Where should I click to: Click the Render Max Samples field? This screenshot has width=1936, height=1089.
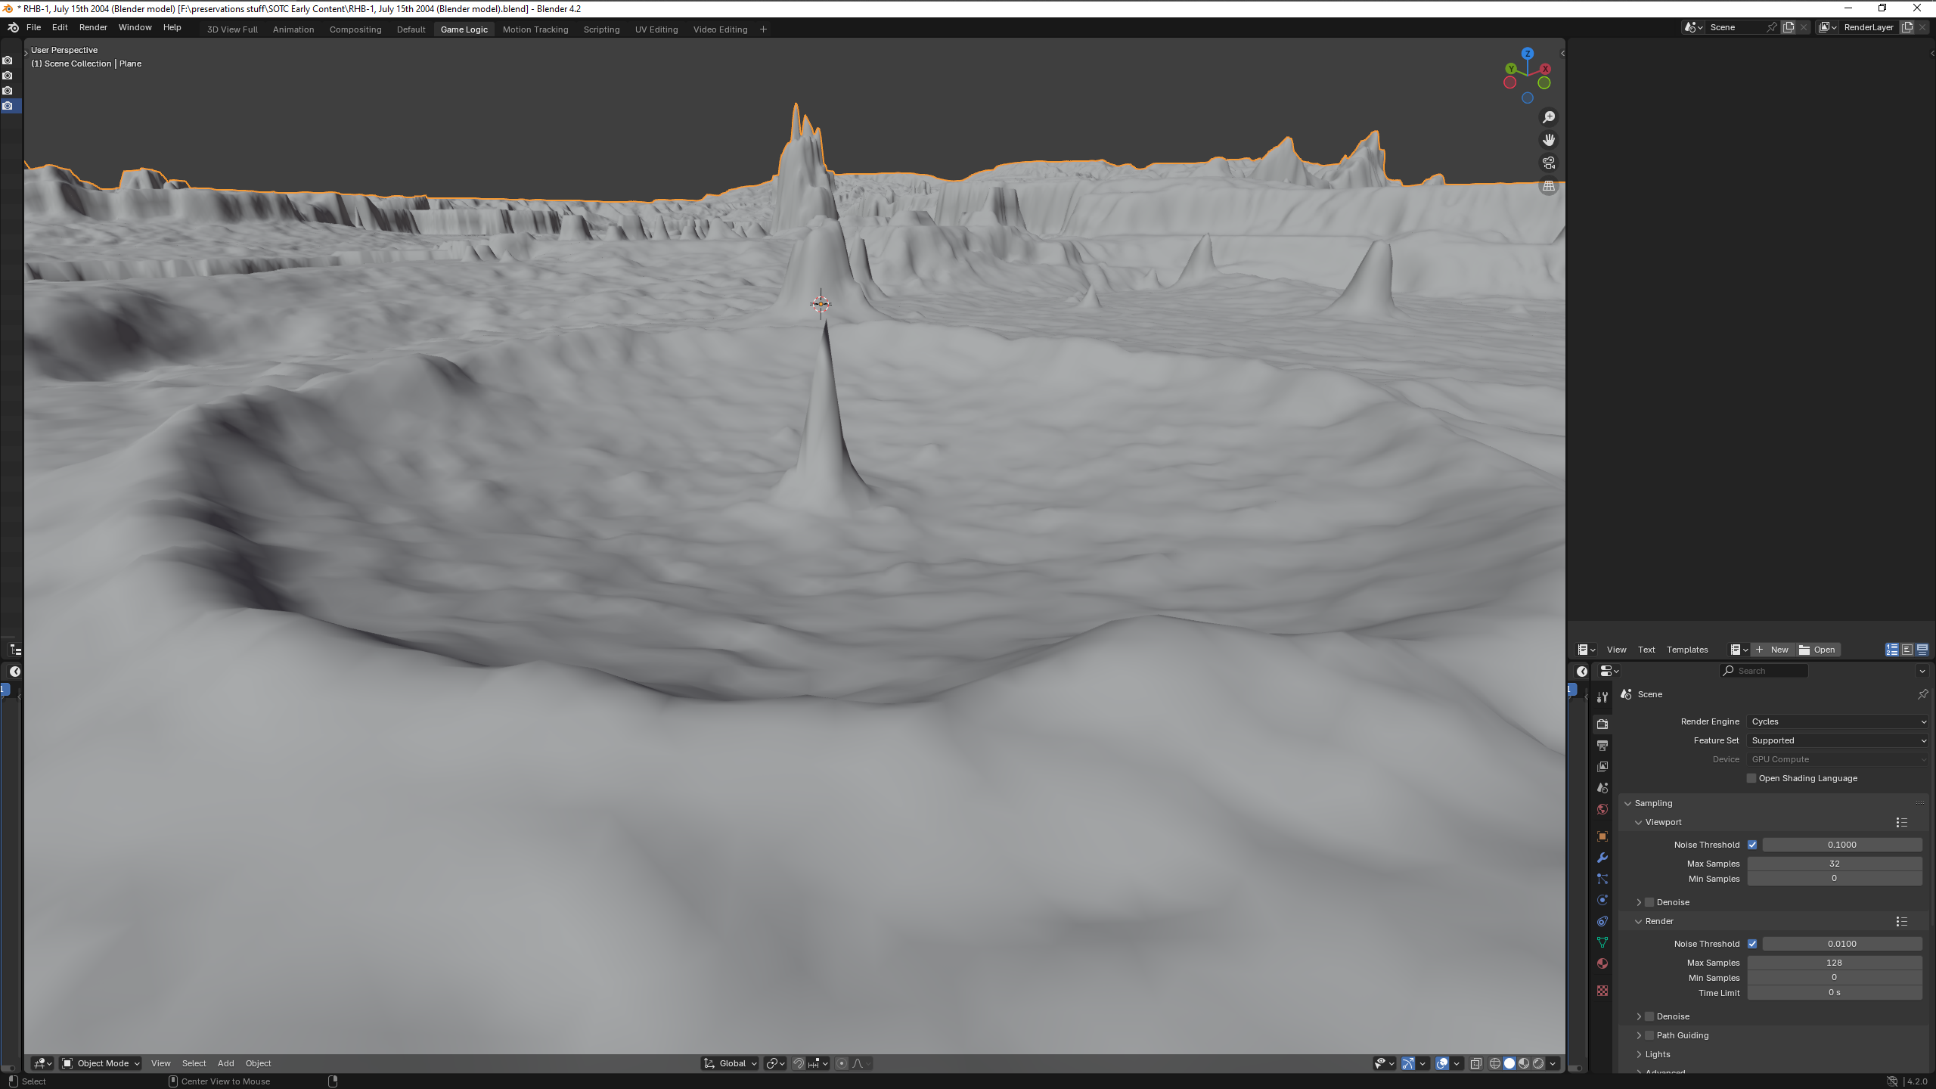pyautogui.click(x=1834, y=963)
